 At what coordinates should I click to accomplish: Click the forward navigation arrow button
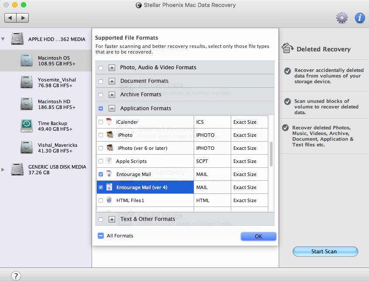[23, 18]
